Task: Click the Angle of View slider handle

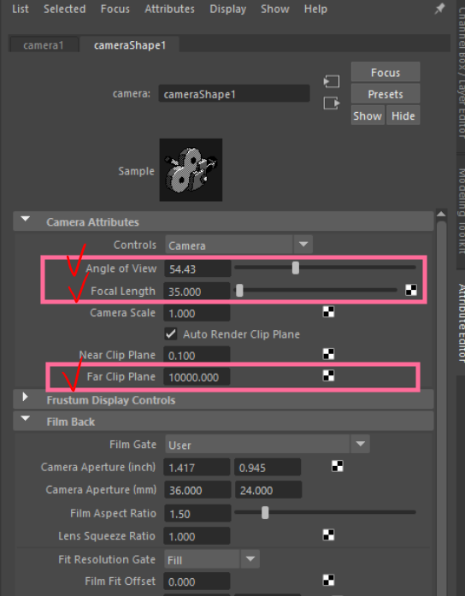Action: click(295, 268)
